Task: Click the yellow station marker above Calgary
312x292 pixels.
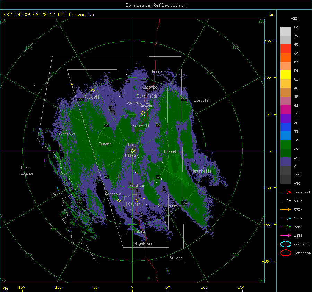Action: (x=137, y=200)
